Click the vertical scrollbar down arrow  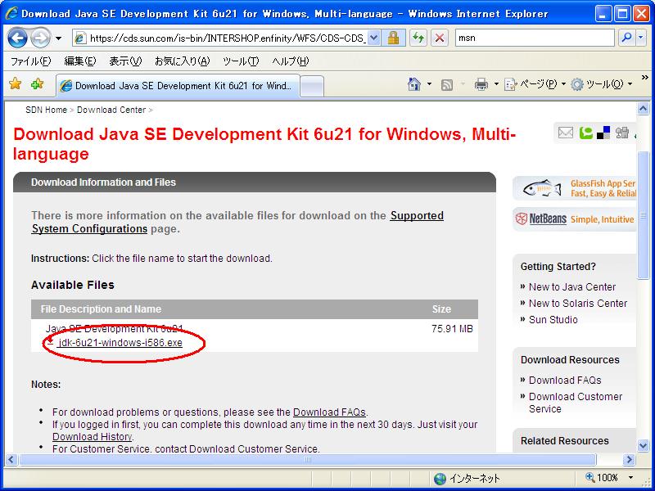644,445
